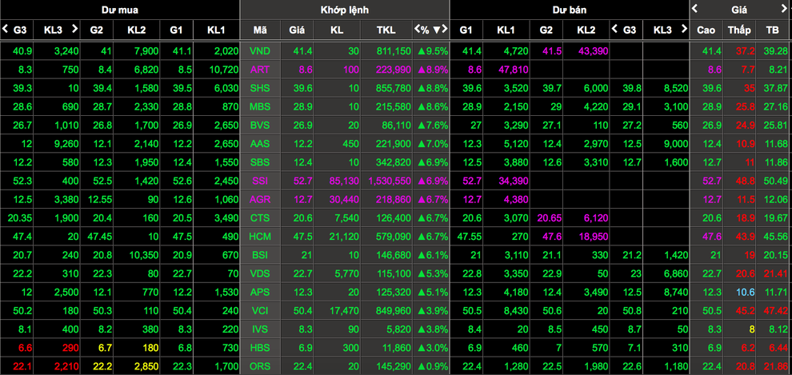The image size is (792, 375).
Task: Select the ▲0.9% change for ORS
Action: [432, 366]
